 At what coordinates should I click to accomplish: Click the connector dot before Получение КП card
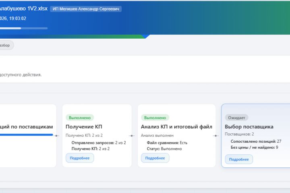[56, 136]
